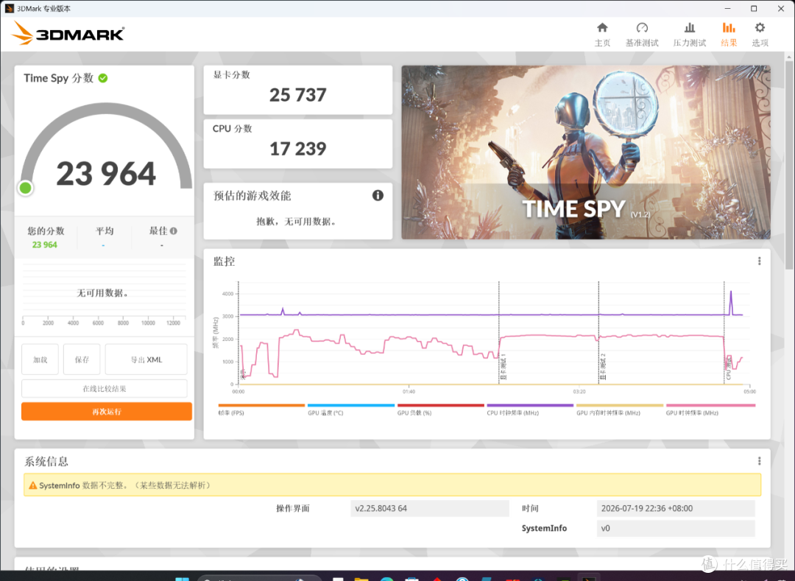This screenshot has width=795, height=581.
Task: Click the 03:20 label on the chart time axis
Action: (579, 392)
